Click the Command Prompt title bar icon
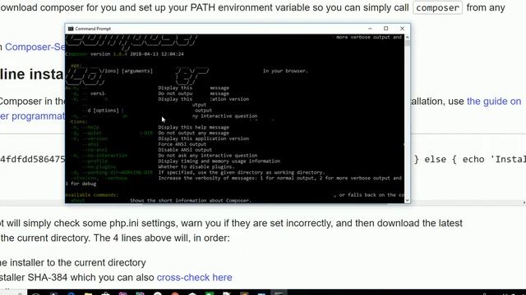526x295 pixels. (71, 29)
